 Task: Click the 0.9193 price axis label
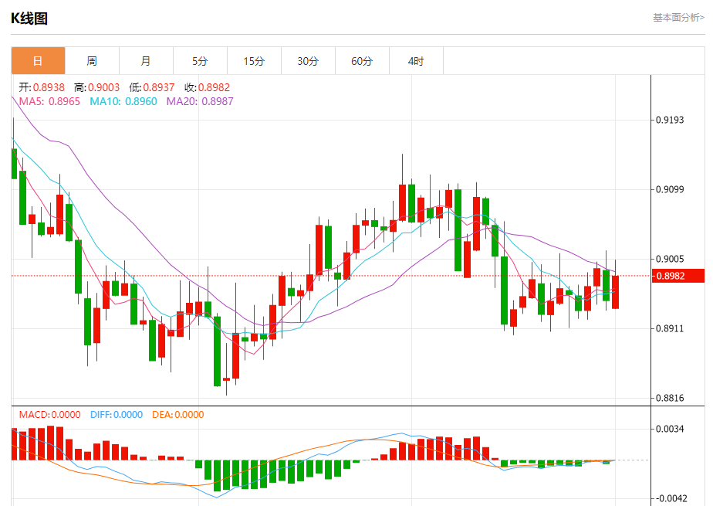[x=670, y=121]
